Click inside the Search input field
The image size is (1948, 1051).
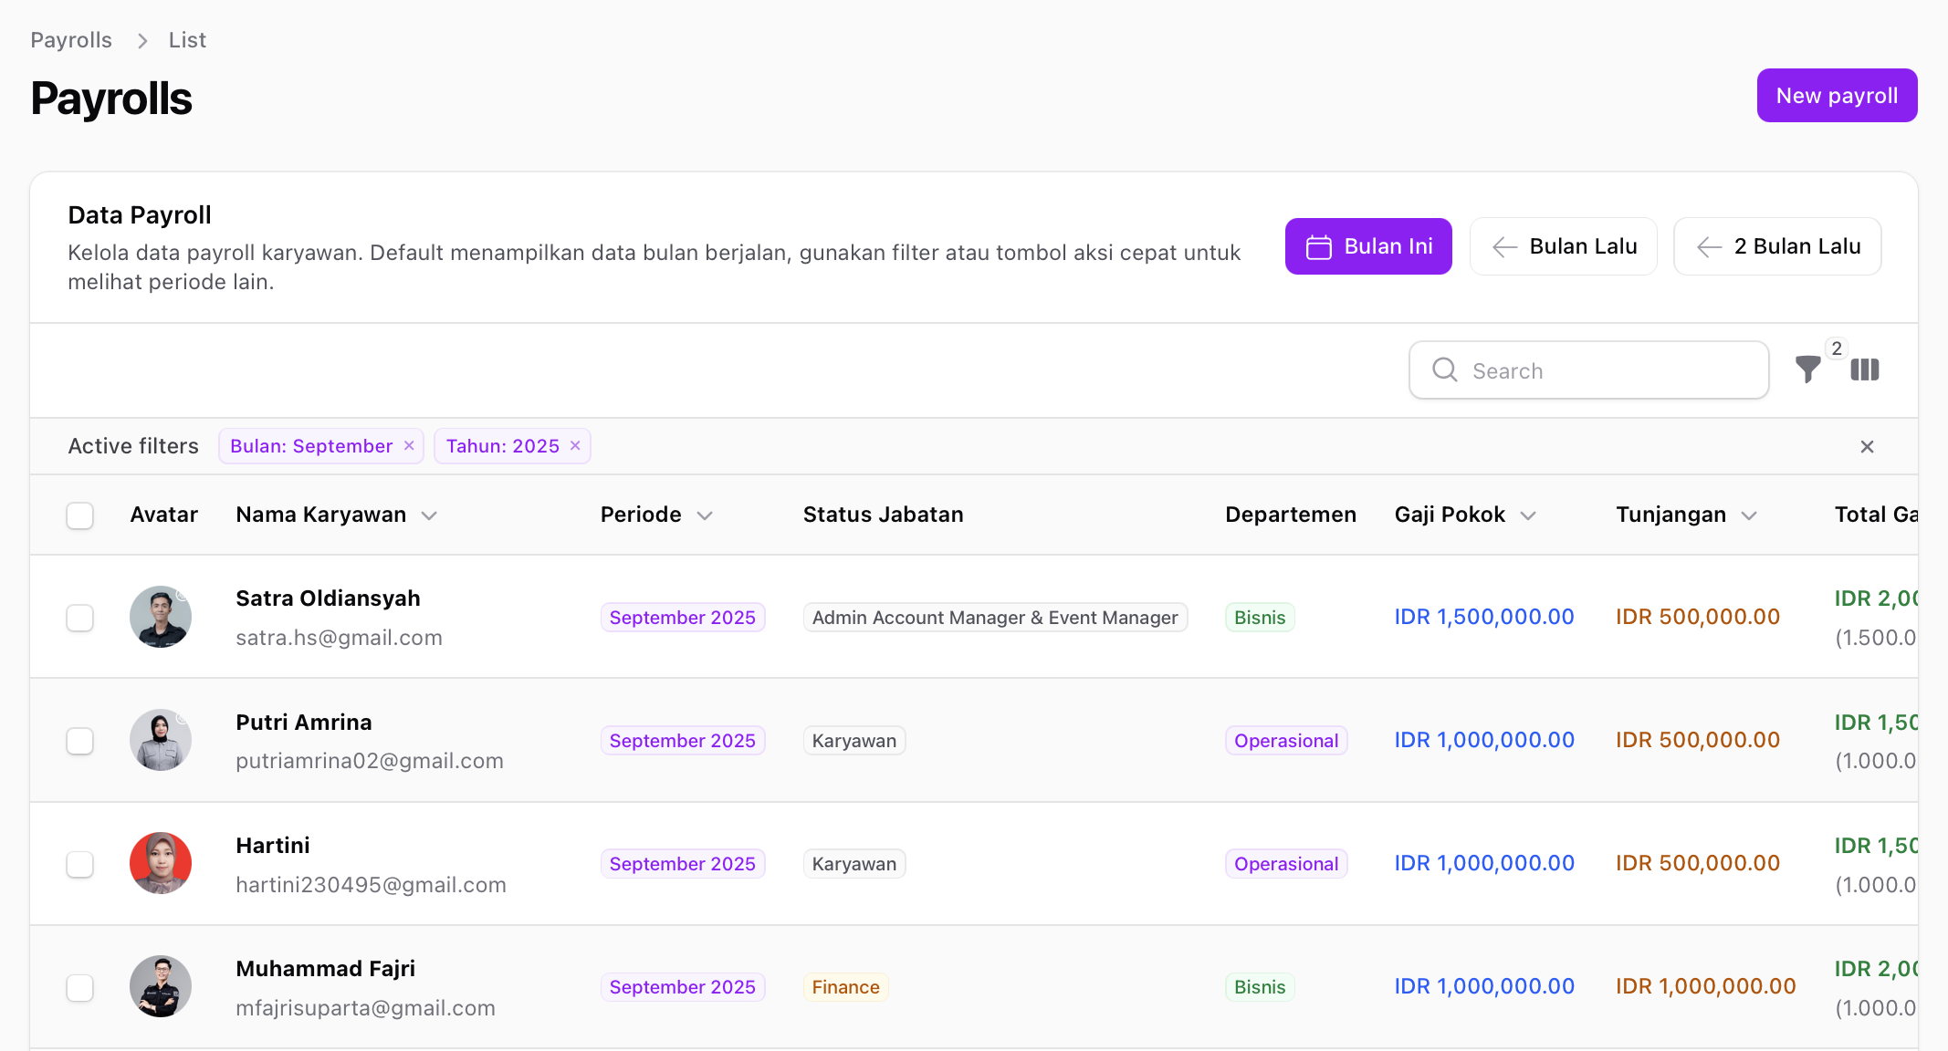[1588, 370]
